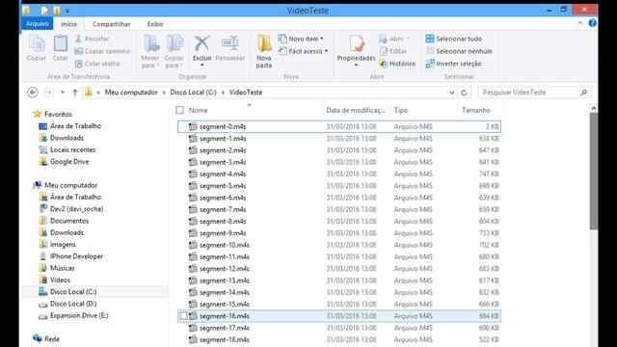Switch to the Início tab
617x347 pixels.
(x=68, y=24)
